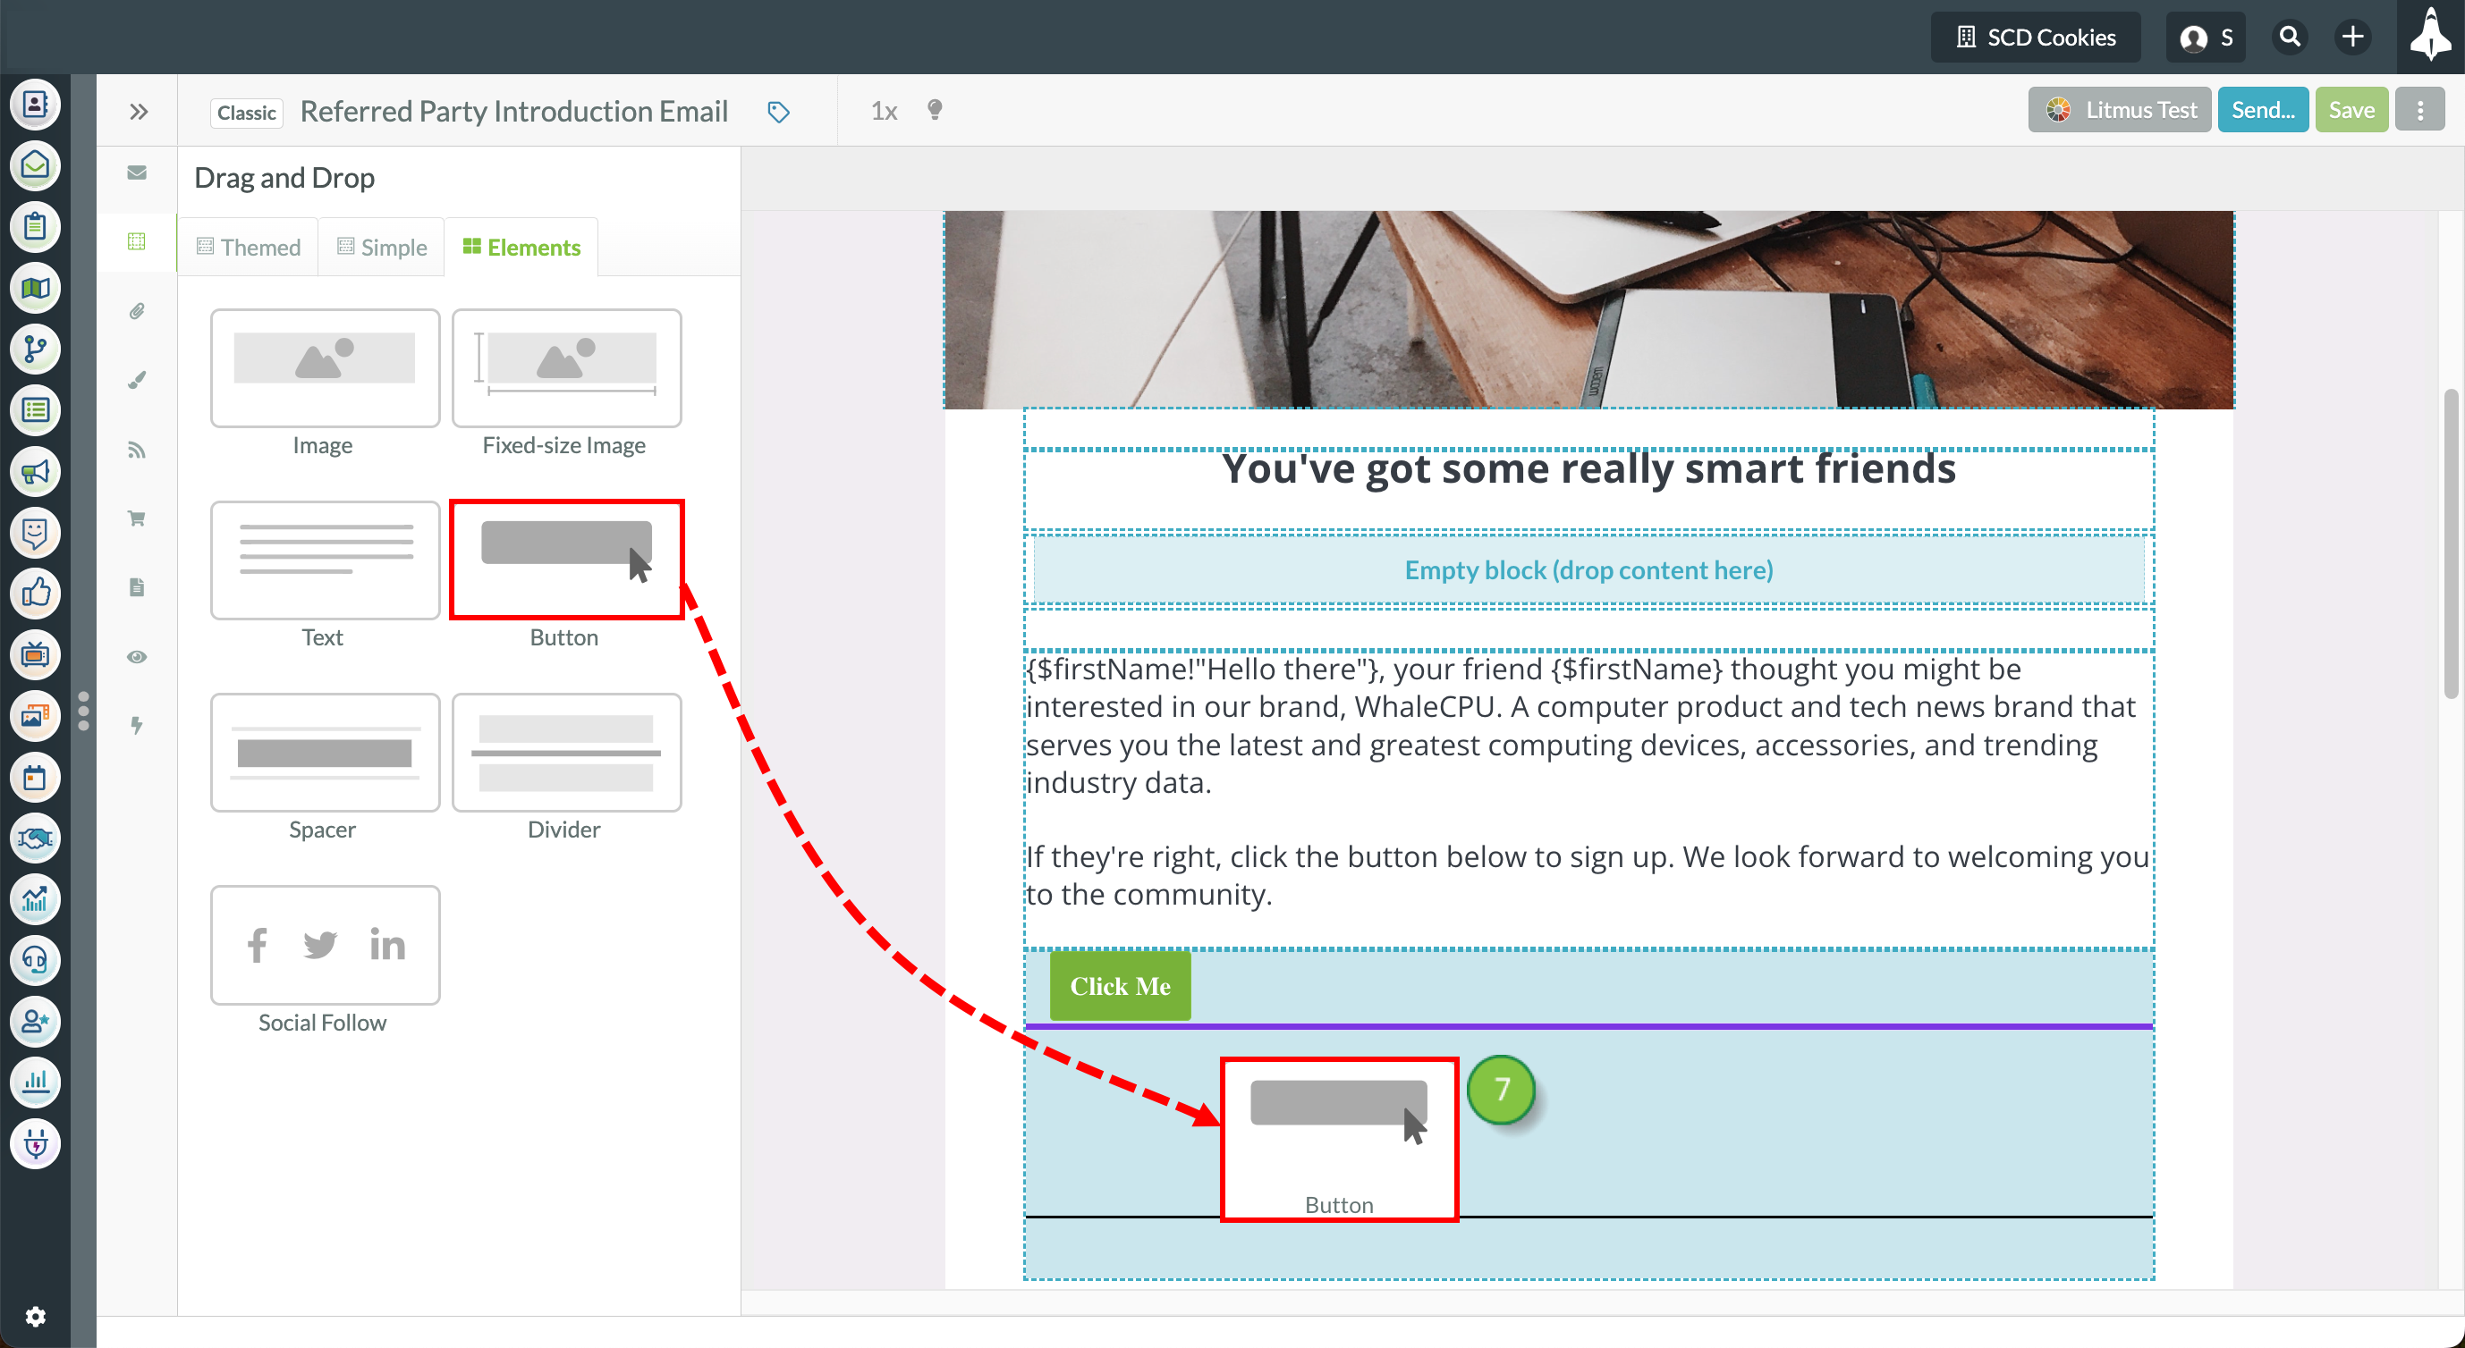The width and height of the screenshot is (2465, 1348).
Task: Click the green Click Me button
Action: pos(1121,986)
